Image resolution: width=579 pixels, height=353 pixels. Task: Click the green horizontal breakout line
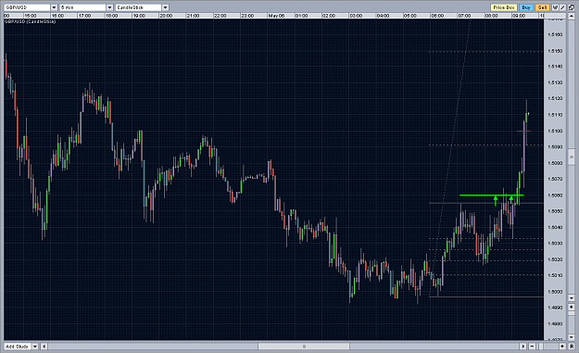point(491,195)
